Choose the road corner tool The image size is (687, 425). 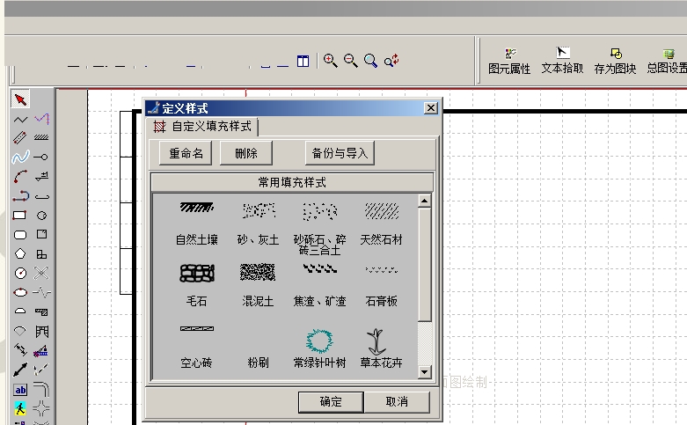(x=41, y=390)
